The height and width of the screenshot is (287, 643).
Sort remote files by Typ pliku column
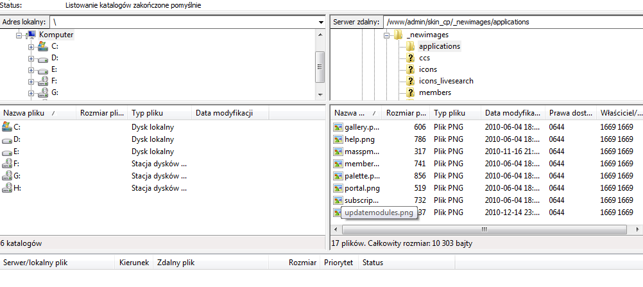(x=456, y=113)
